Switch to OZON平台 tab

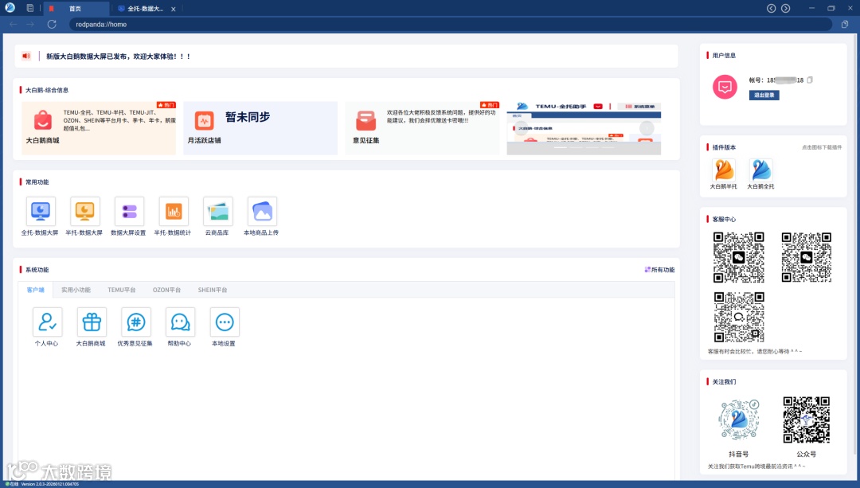166,290
